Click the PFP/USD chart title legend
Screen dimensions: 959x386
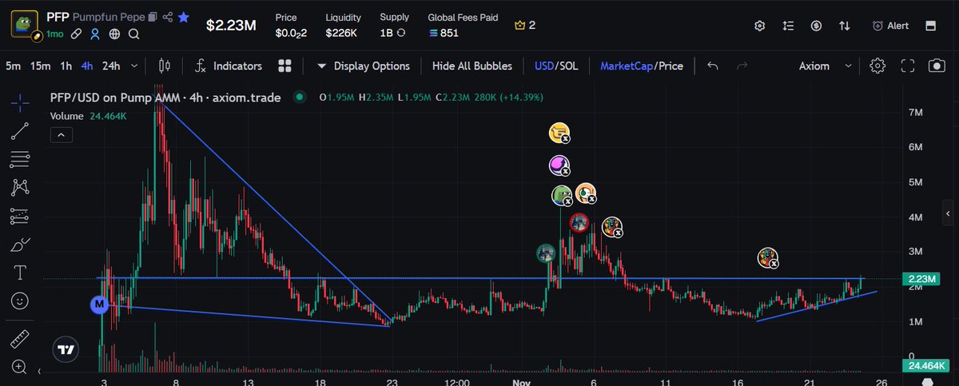[x=166, y=97]
